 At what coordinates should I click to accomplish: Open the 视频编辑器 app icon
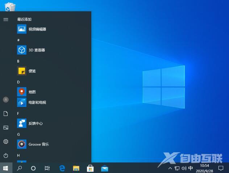coord(22,29)
